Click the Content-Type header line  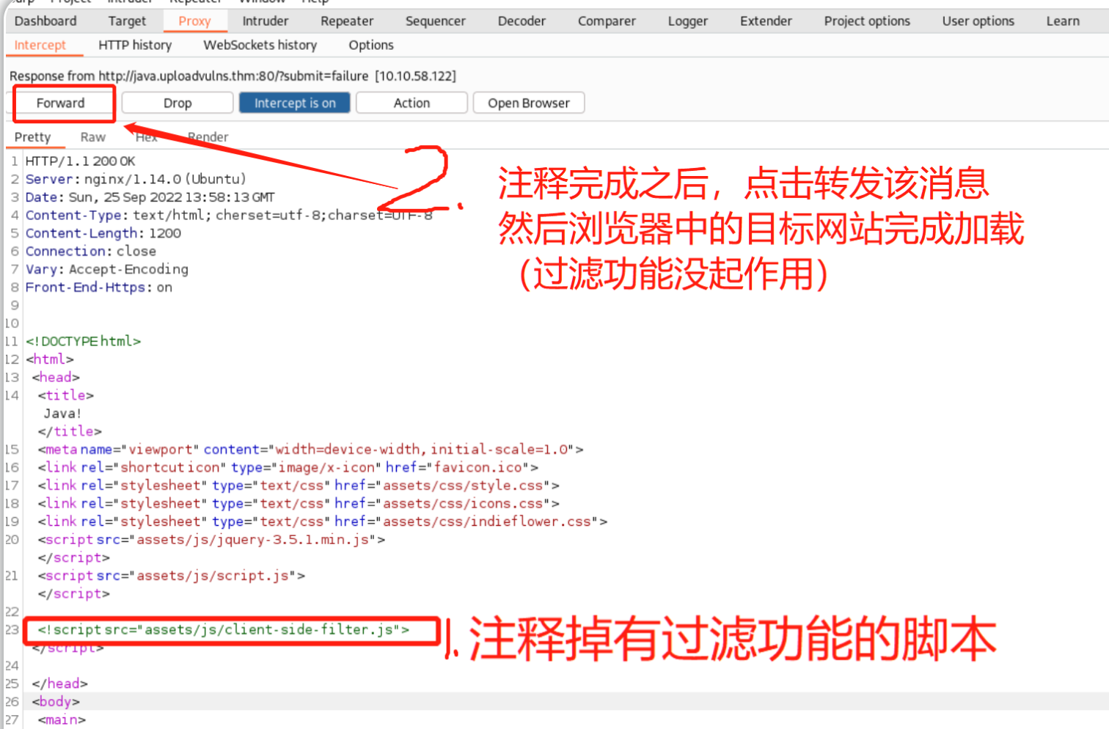point(229,215)
